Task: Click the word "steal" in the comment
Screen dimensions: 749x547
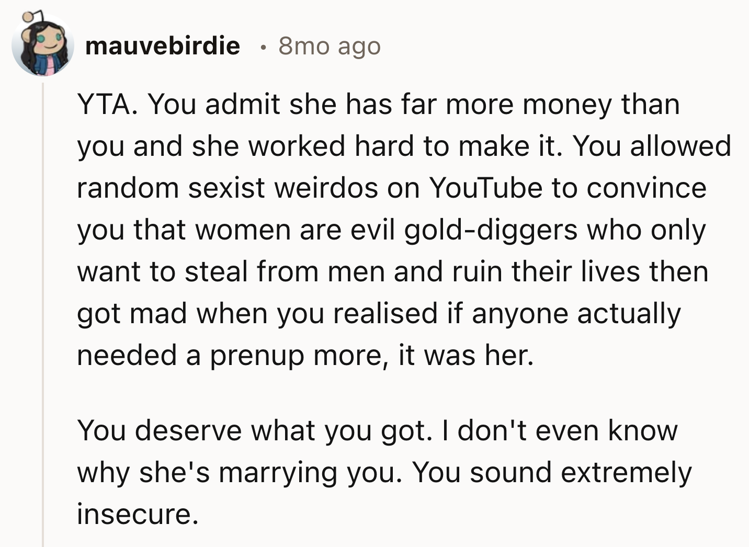Action: [x=216, y=272]
